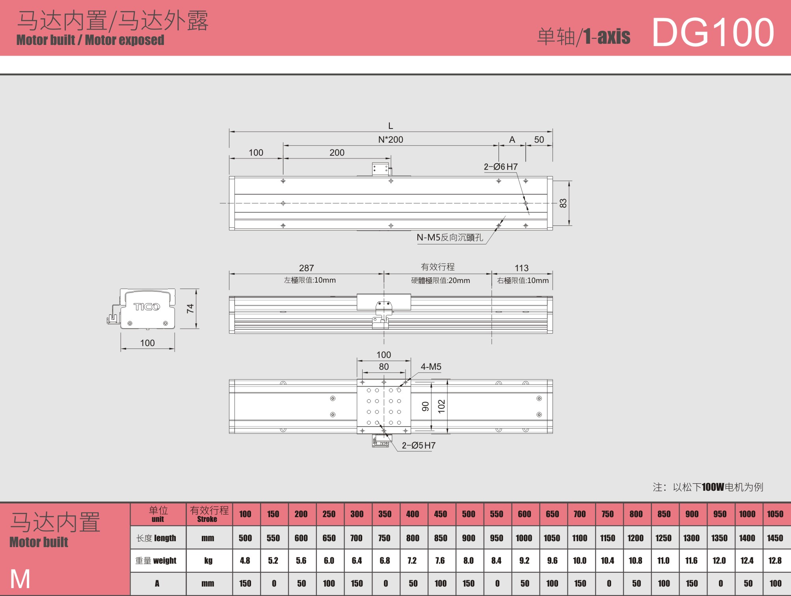The image size is (791, 596).
Task: Select '左極限值:10mm' limit note
Action: point(310,280)
